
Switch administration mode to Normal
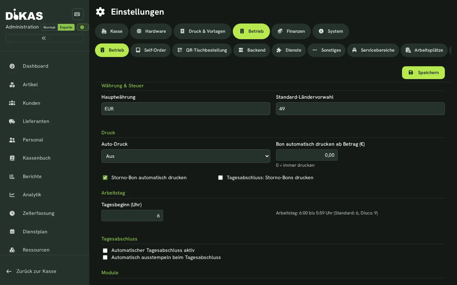(x=50, y=27)
